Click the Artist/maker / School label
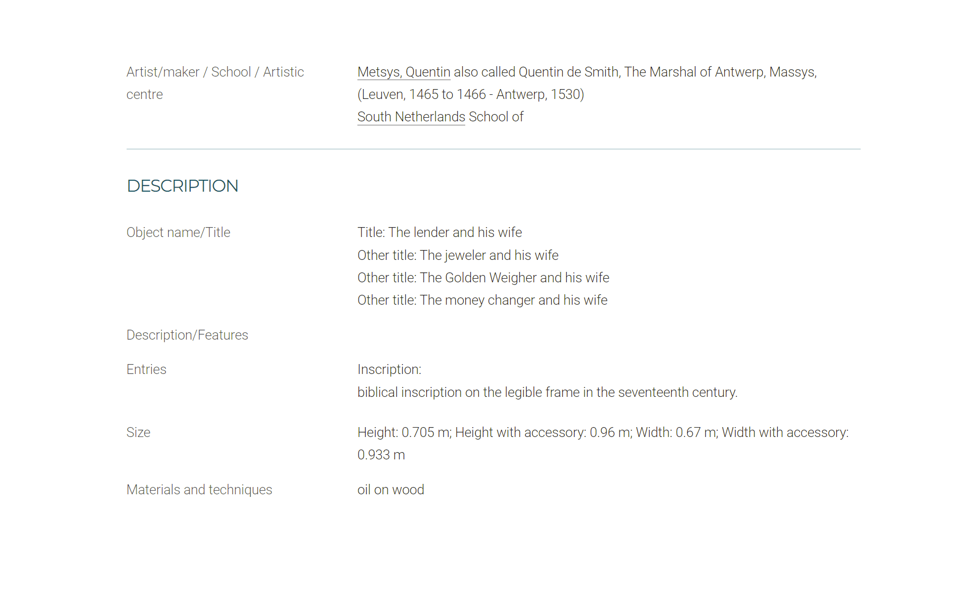The image size is (968, 612). pos(215,83)
